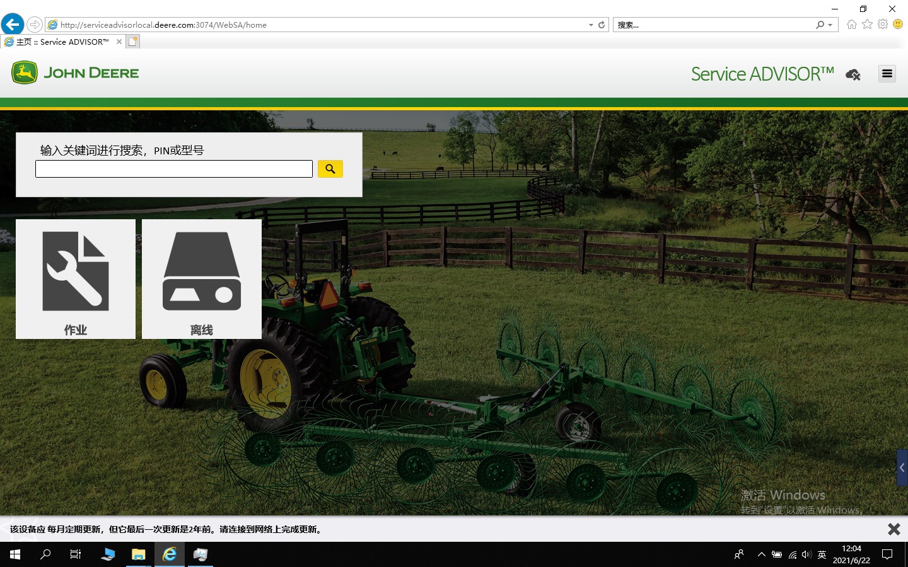Click Internet Explorer taskbar icon
This screenshot has width=908, height=567.
(170, 554)
